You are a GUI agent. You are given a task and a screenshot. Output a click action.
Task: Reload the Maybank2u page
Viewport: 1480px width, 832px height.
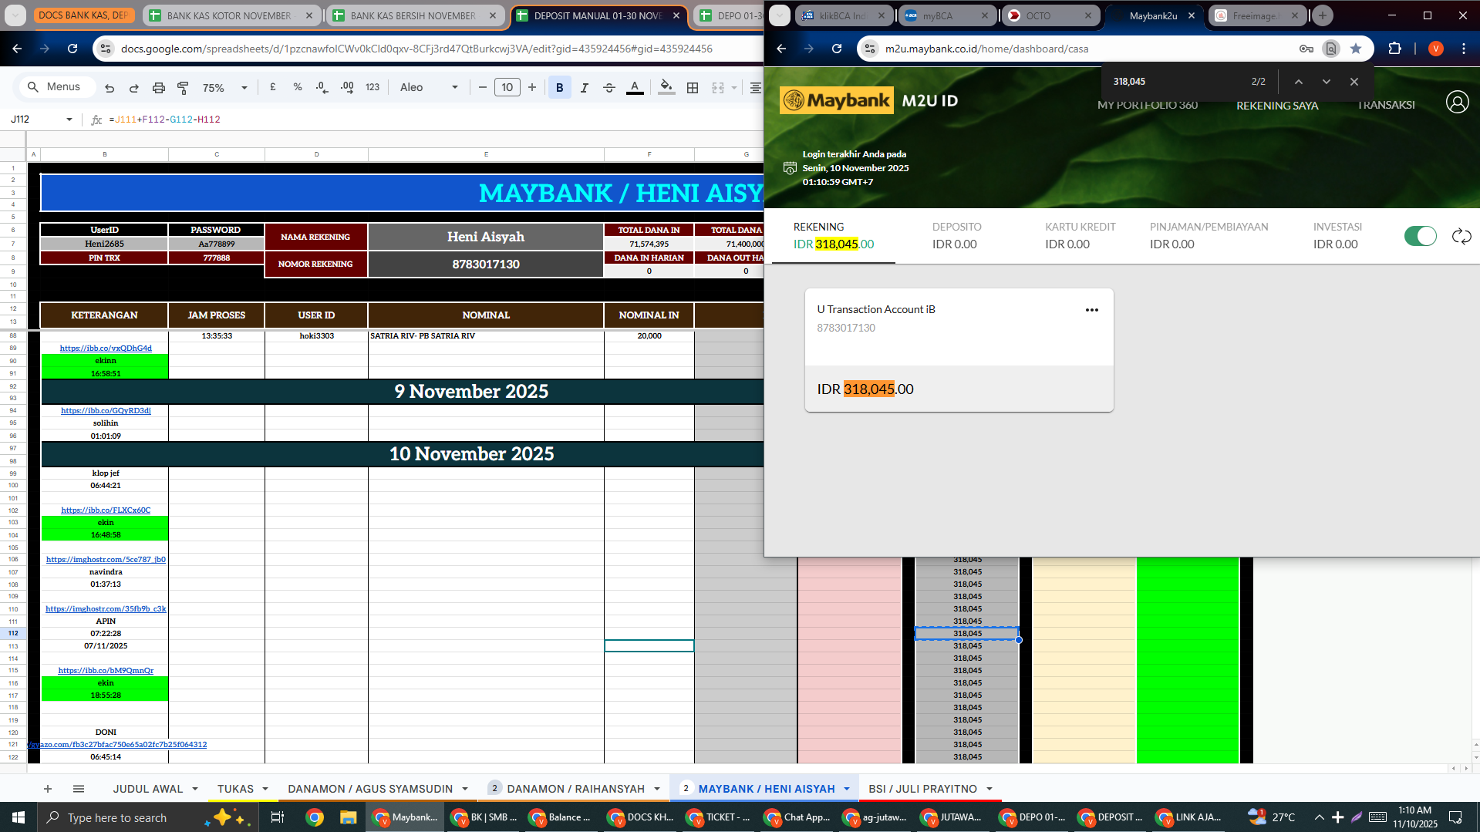point(837,49)
